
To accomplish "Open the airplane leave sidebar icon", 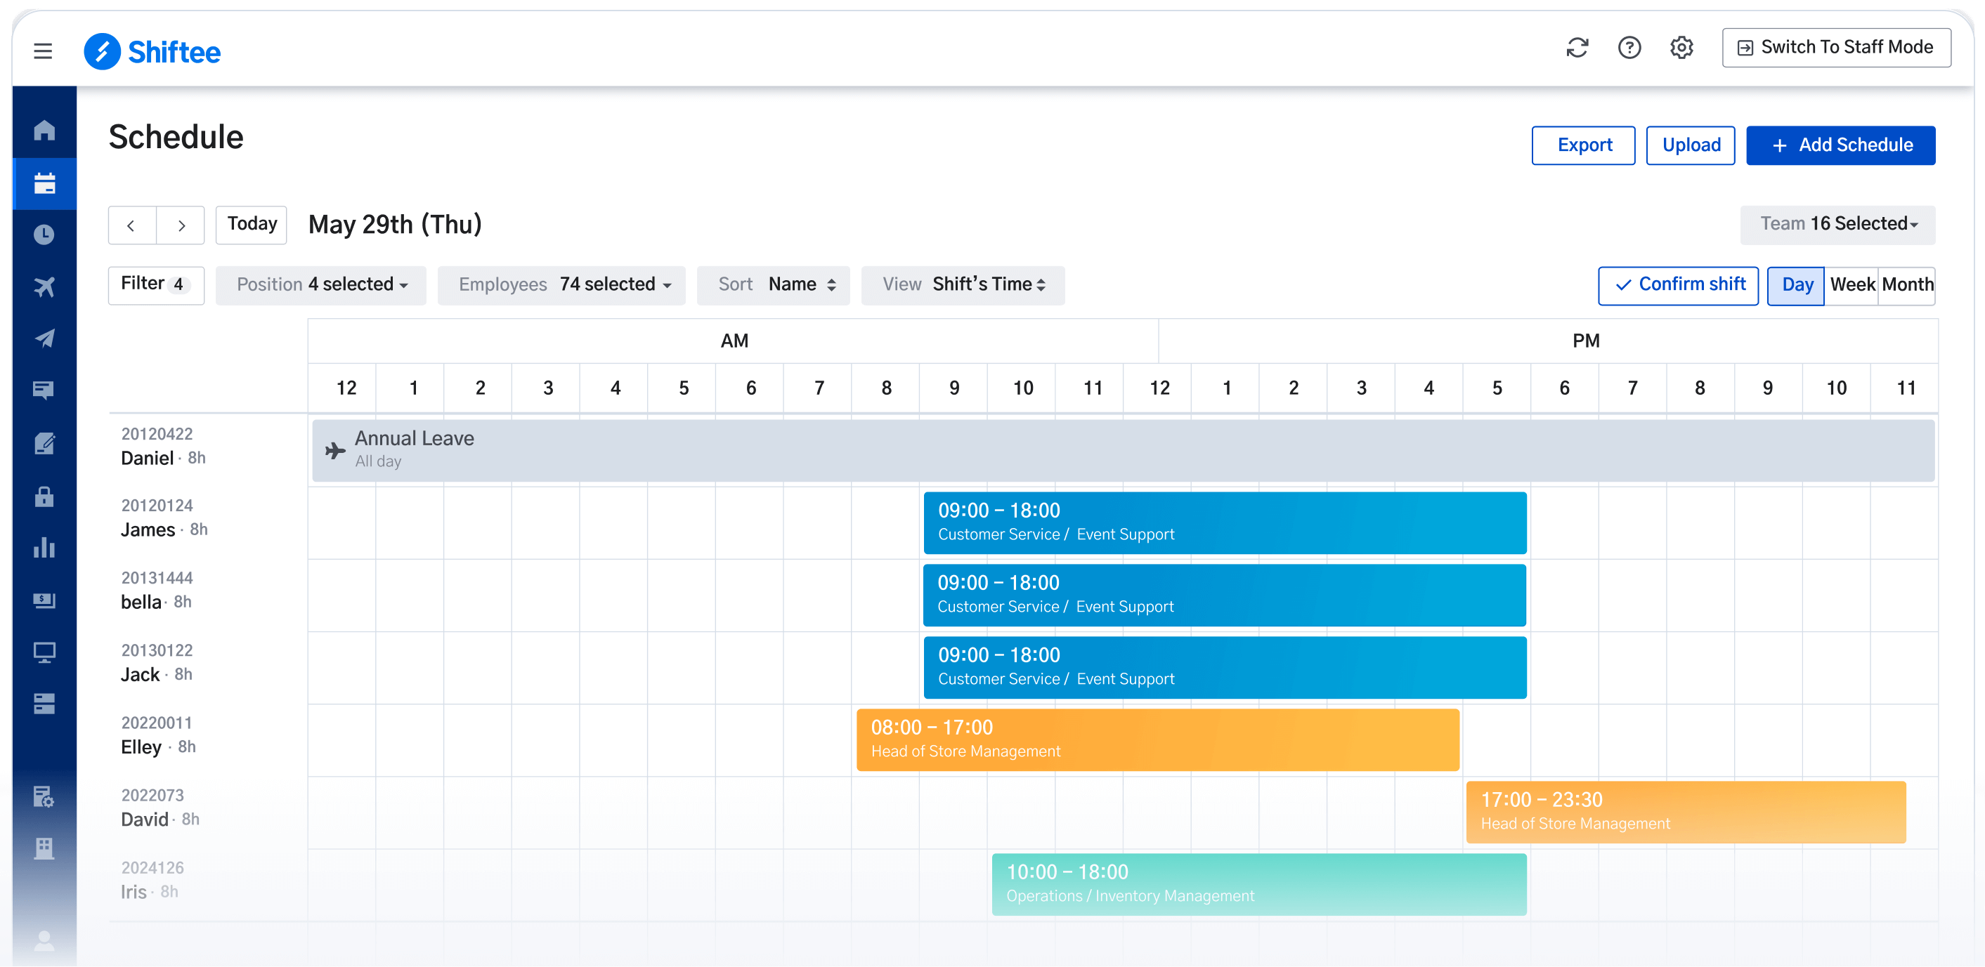I will click(44, 287).
